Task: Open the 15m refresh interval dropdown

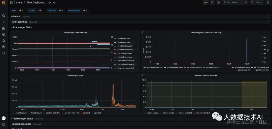Action: [259, 2]
